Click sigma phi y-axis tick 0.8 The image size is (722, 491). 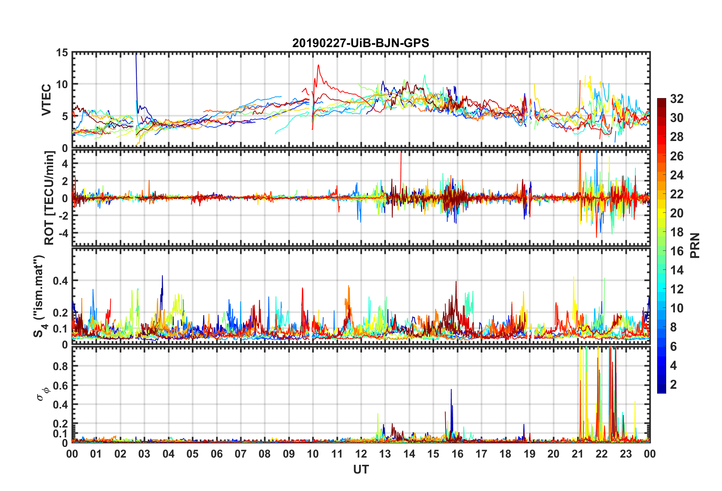click(x=60, y=366)
